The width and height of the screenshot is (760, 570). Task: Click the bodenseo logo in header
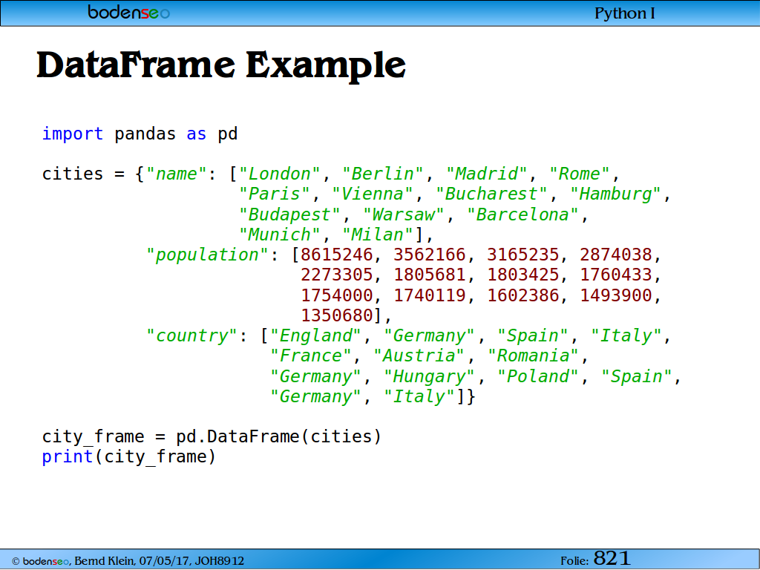pyautogui.click(x=128, y=12)
